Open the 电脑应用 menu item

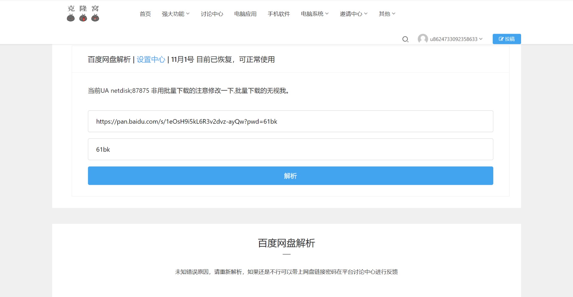tap(245, 14)
